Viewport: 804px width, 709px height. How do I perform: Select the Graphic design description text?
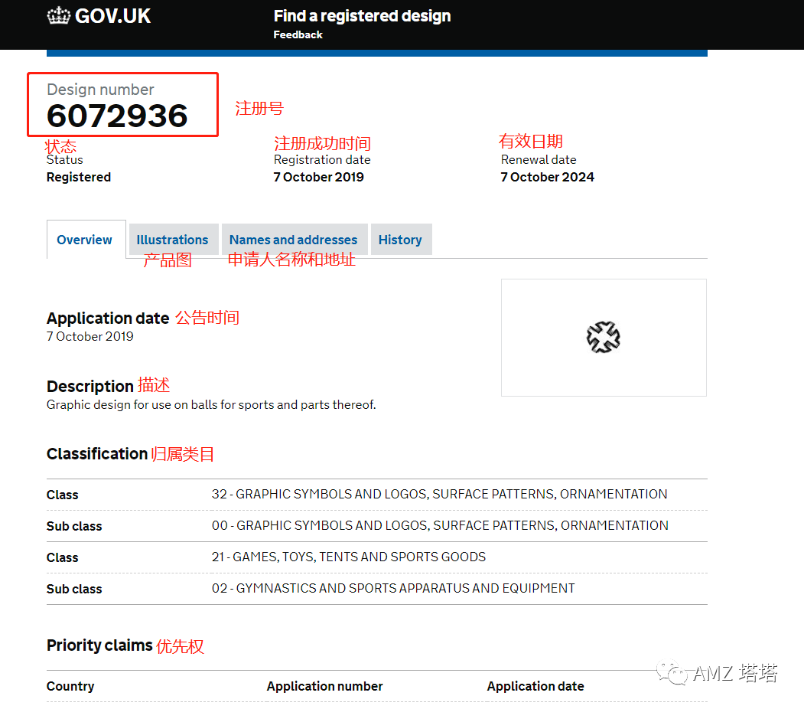211,405
